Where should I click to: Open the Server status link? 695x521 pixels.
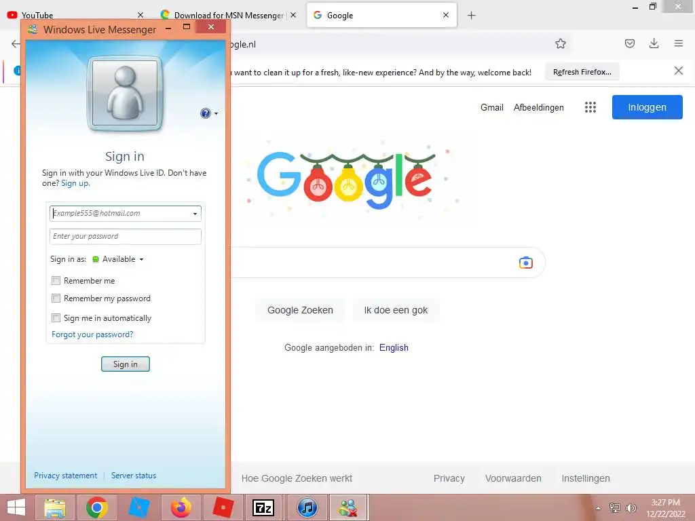pos(134,476)
